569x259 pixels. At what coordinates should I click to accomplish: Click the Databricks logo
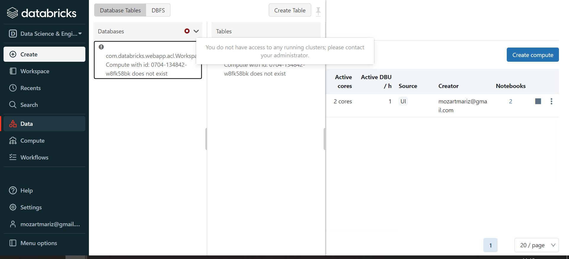click(41, 13)
